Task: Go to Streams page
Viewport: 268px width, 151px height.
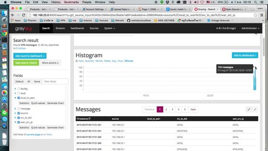Action: [60, 28]
